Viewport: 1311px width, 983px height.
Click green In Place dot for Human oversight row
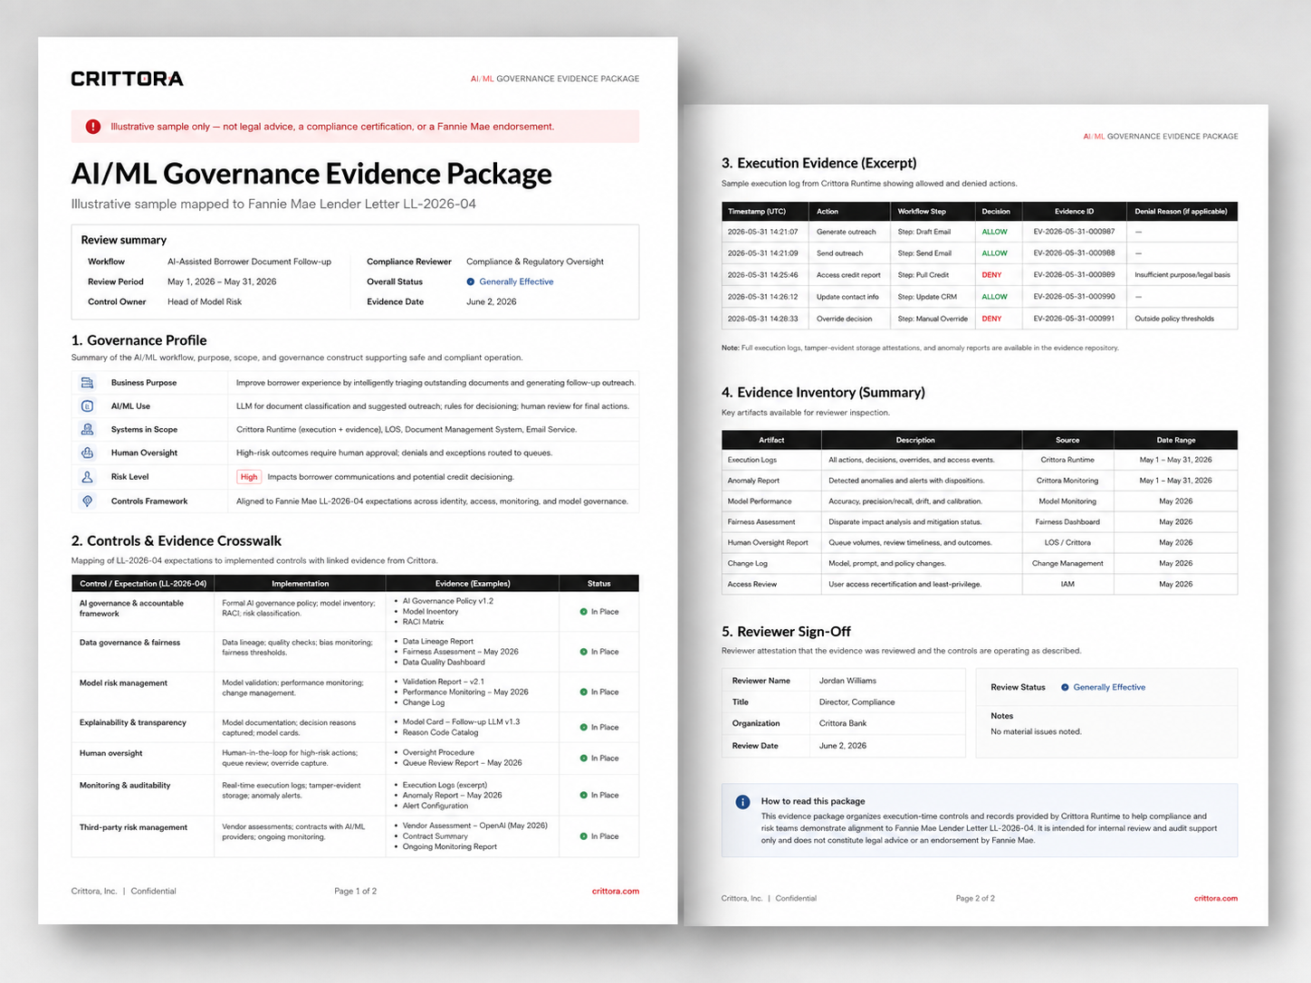(584, 759)
